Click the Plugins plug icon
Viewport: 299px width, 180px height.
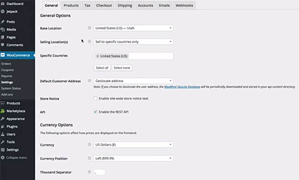(3, 126)
